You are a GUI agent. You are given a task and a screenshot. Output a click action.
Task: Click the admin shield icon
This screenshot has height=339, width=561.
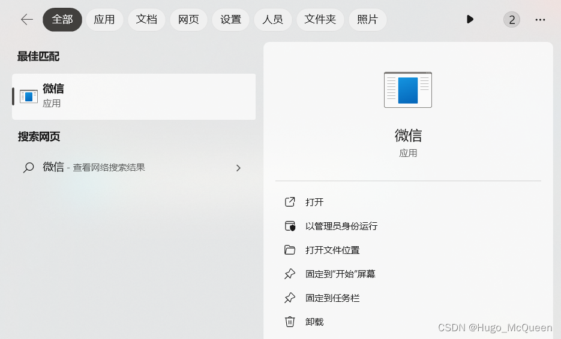tap(290, 226)
